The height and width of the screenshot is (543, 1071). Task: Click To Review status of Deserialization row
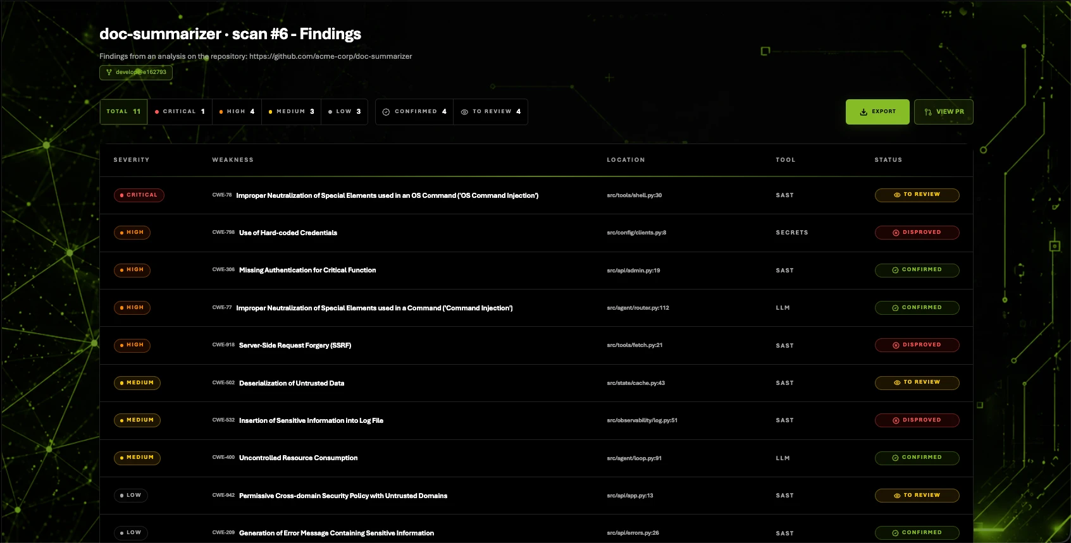(x=917, y=382)
